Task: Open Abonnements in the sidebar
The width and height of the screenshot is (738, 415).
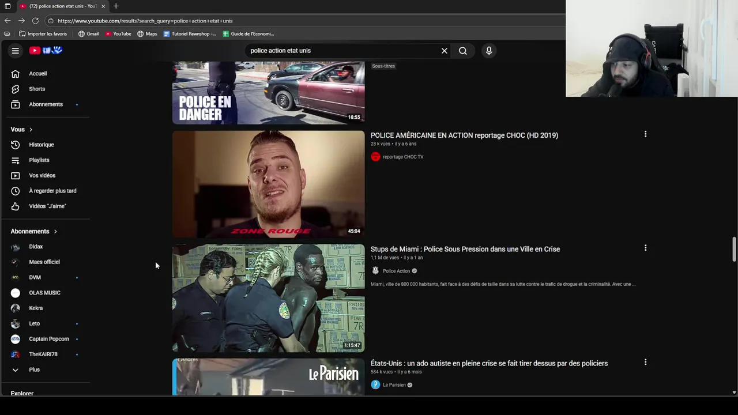Action: point(46,104)
